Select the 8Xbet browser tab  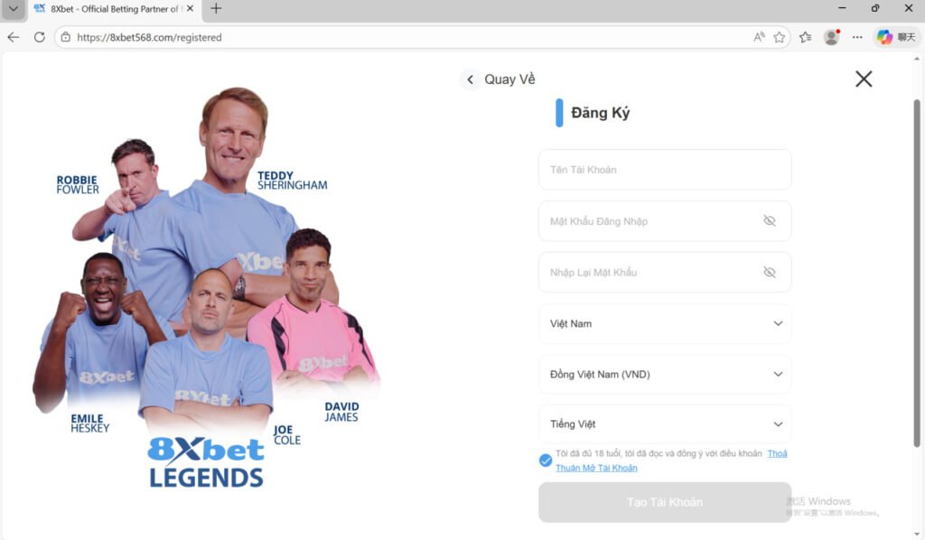[x=114, y=9]
